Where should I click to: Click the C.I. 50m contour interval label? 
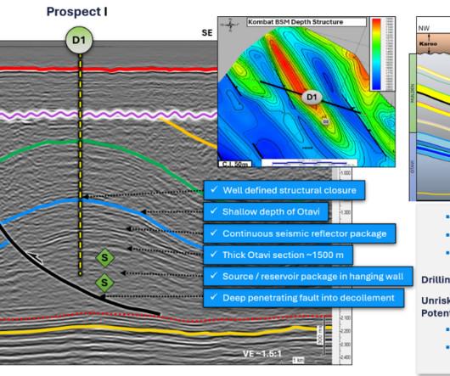click(235, 164)
